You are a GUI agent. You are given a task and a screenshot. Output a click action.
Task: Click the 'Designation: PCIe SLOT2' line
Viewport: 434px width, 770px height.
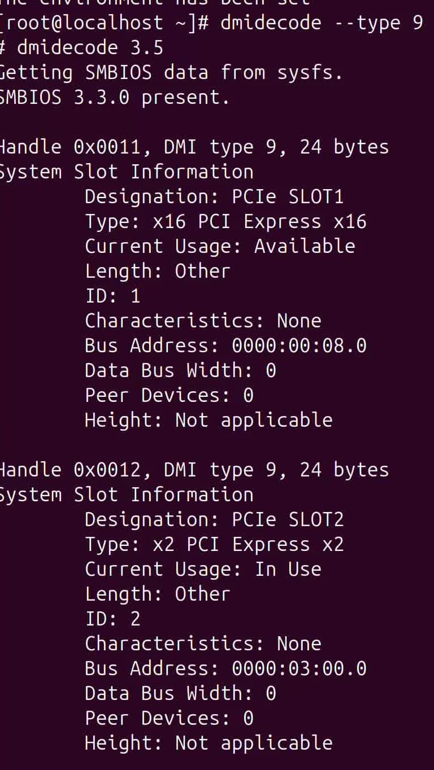click(x=214, y=520)
